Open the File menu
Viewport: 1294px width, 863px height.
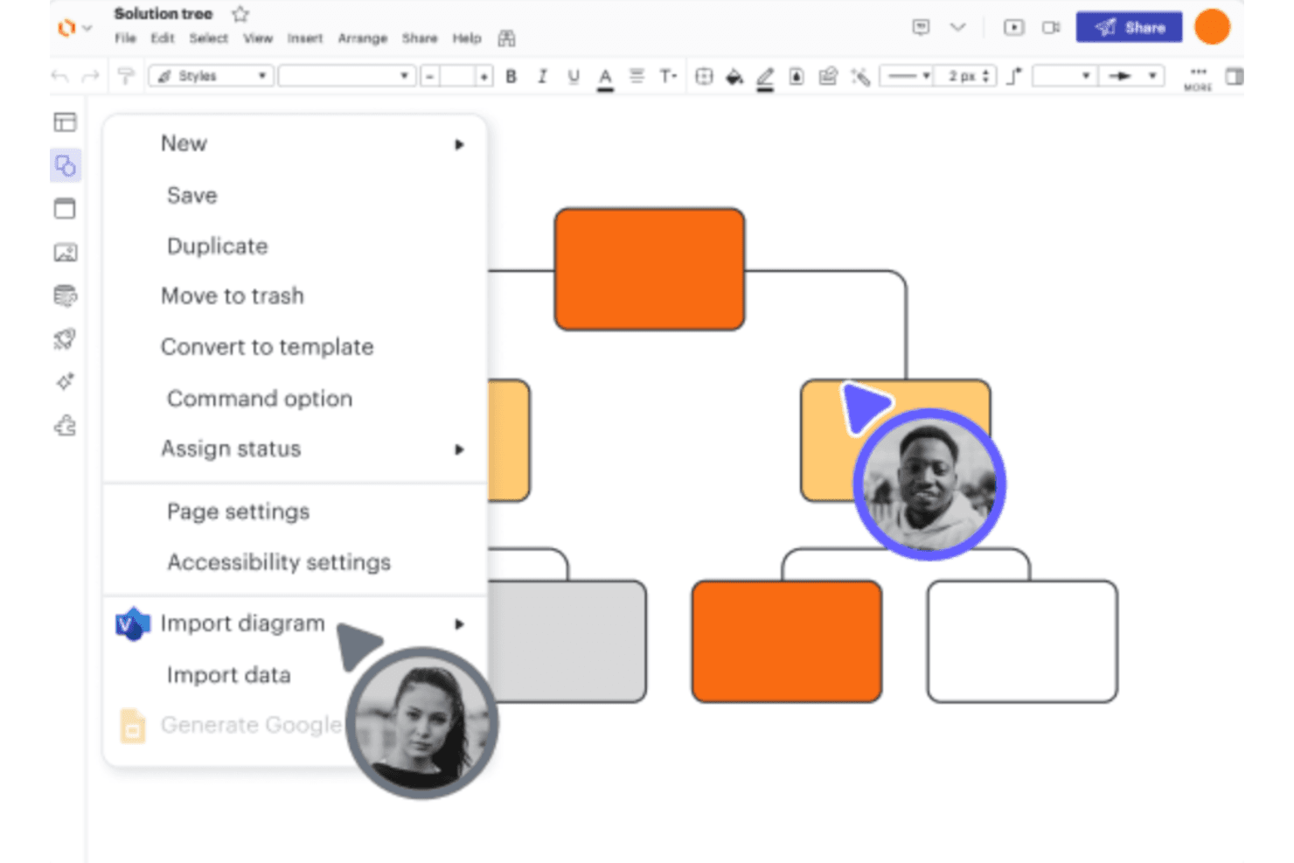126,38
